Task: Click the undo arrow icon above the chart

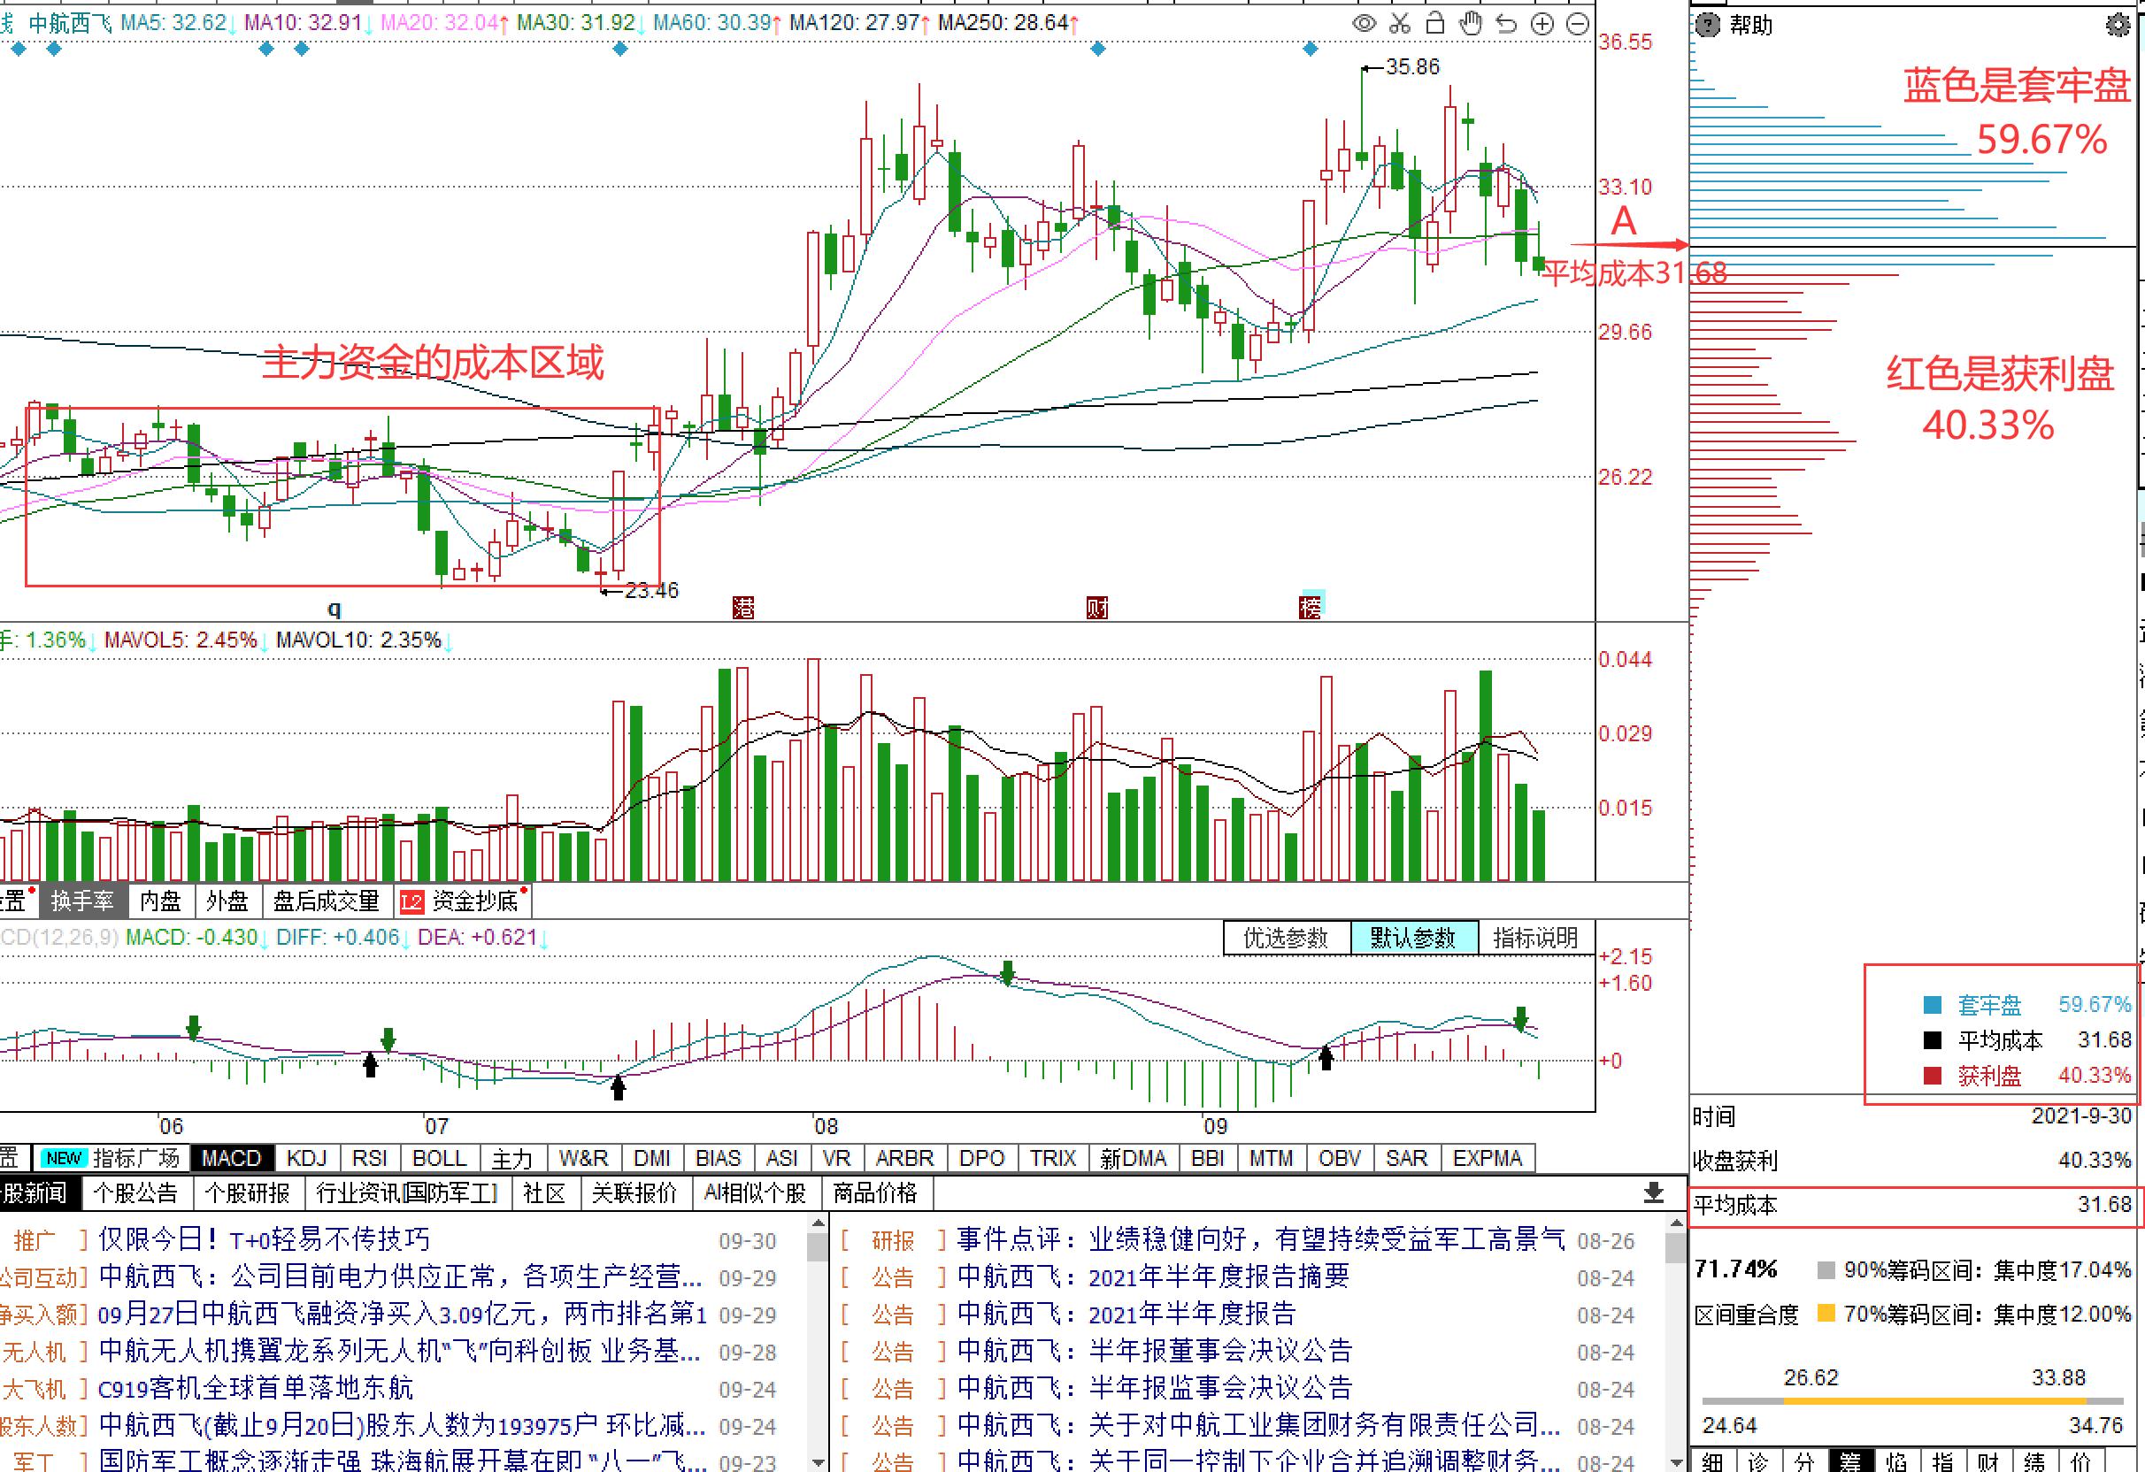Action: (x=1505, y=25)
